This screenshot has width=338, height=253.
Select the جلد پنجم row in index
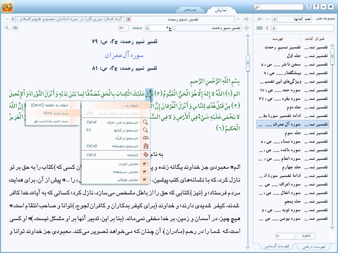pos(293,201)
